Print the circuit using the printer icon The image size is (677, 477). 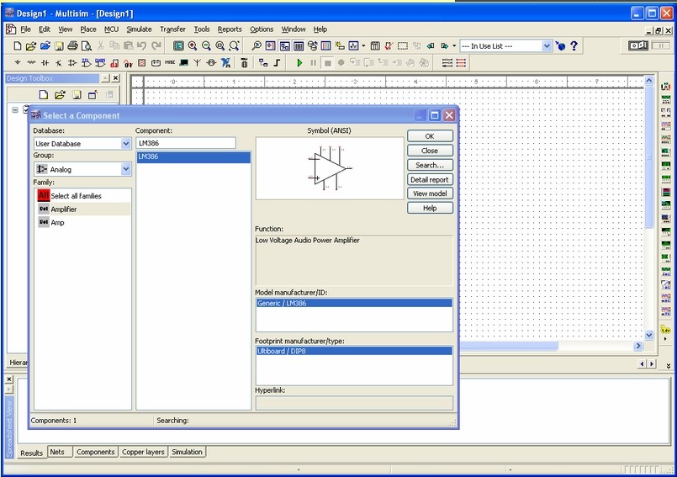tap(72, 45)
